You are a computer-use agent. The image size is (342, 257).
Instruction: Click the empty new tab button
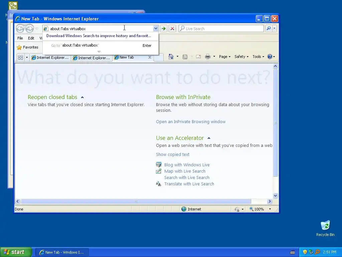[159, 58]
